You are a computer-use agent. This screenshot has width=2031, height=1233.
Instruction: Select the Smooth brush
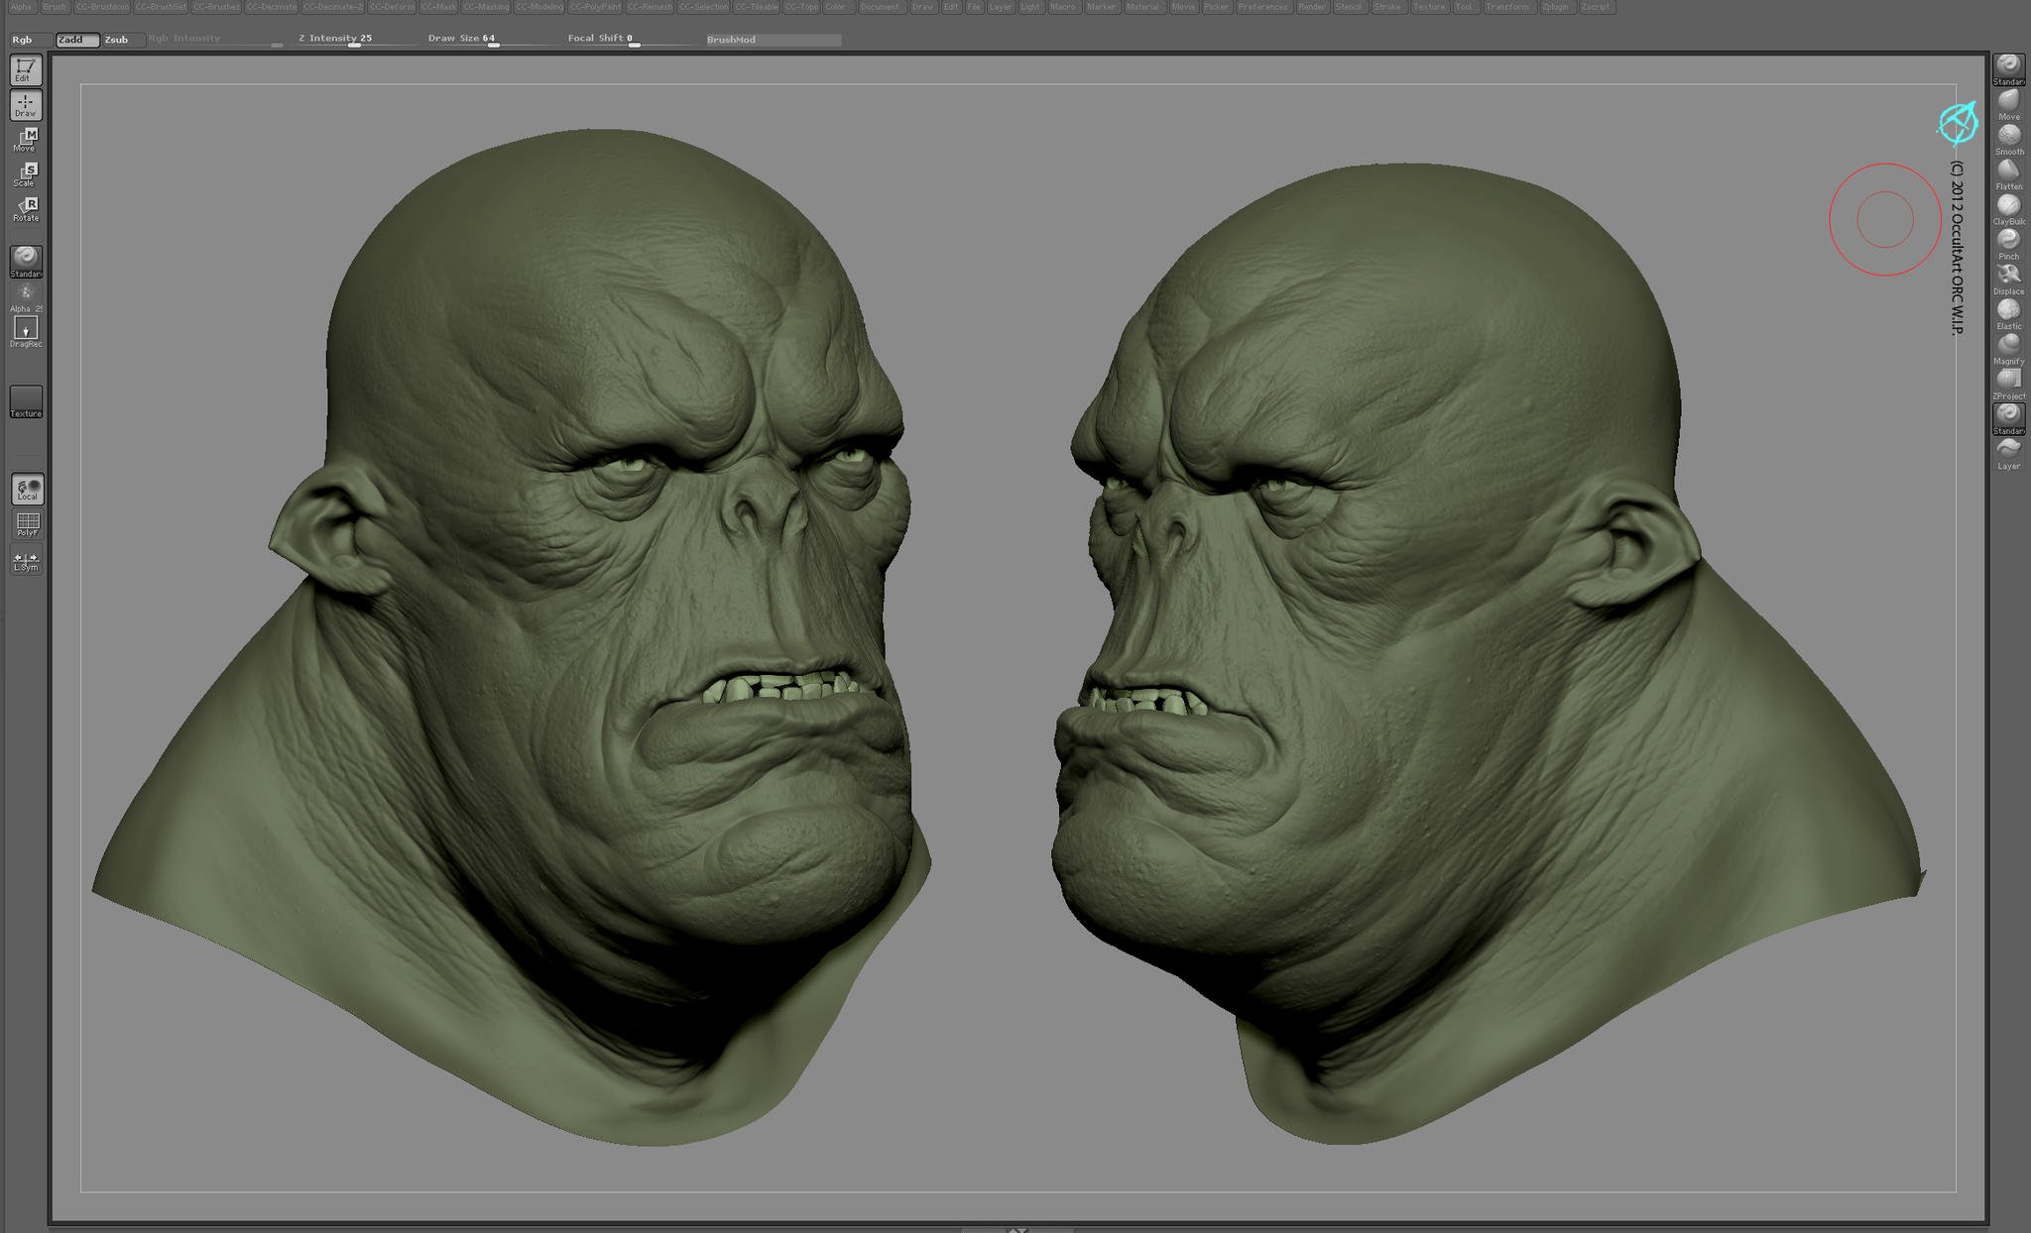(2008, 139)
